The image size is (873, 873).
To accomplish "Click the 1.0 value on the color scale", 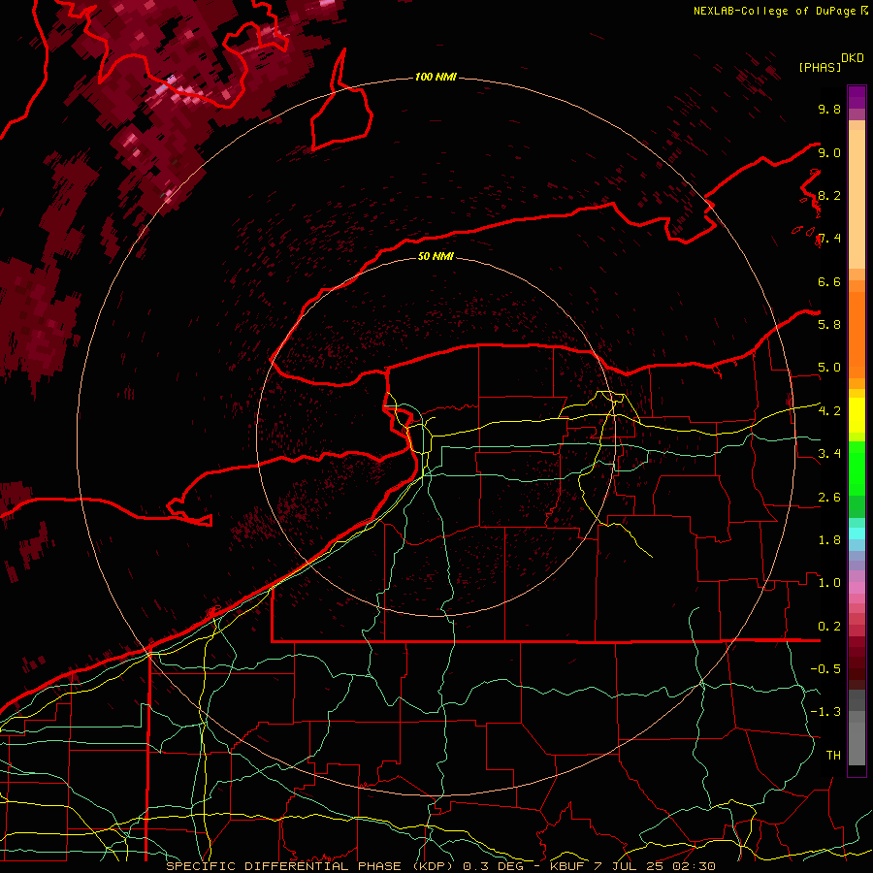I will [x=829, y=583].
